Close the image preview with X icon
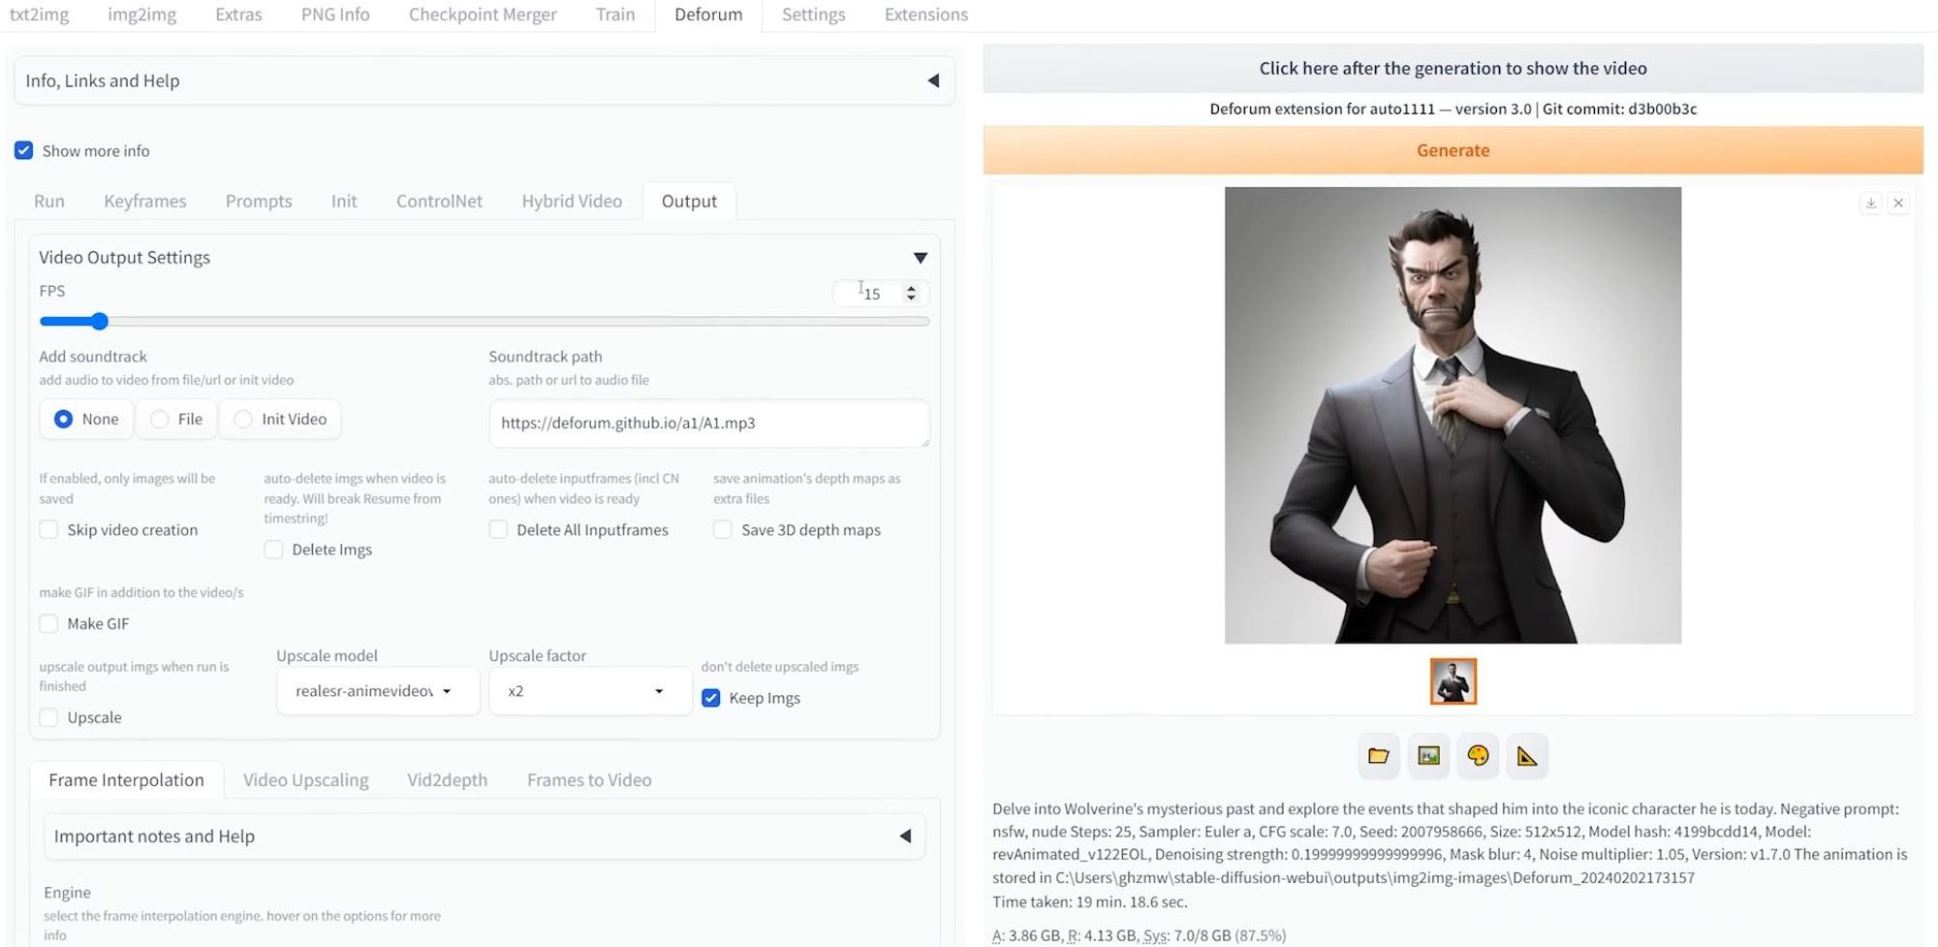Viewport: 1938px width, 947px height. tap(1898, 203)
